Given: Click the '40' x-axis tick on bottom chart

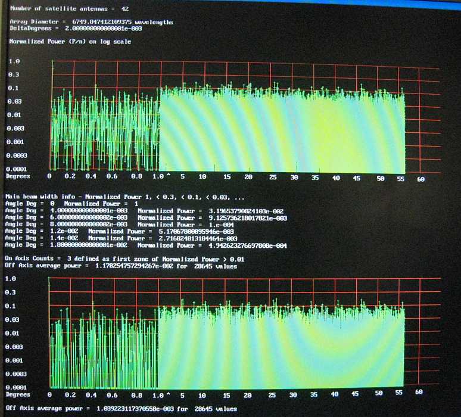Looking at the screenshot, I should point(335,394).
